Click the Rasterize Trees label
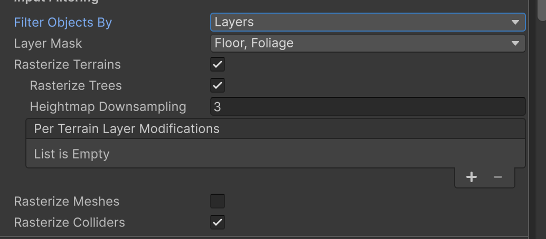Screen dimensions: 546x239 click(x=76, y=86)
